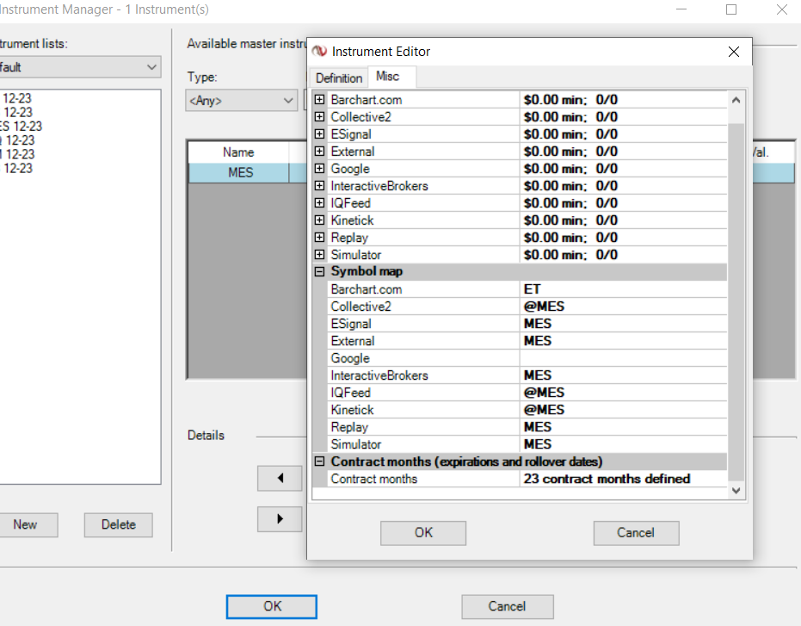801x626 pixels.
Task: Expand the External commission row
Action: (x=319, y=151)
